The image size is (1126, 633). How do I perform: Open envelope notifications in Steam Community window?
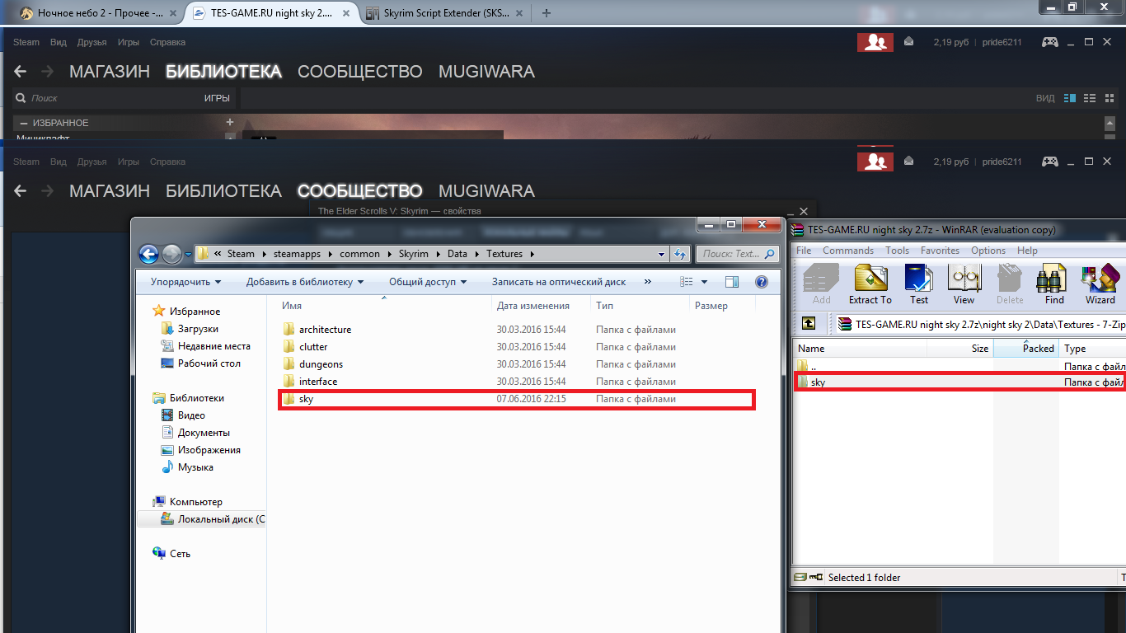908,162
